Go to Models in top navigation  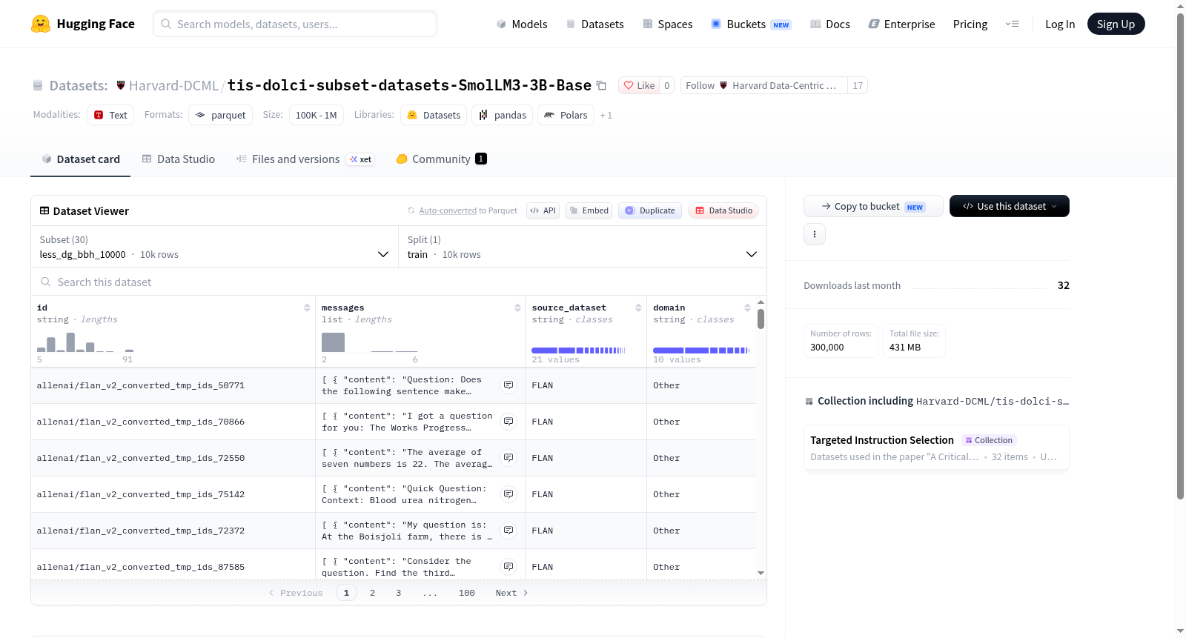coord(522,24)
